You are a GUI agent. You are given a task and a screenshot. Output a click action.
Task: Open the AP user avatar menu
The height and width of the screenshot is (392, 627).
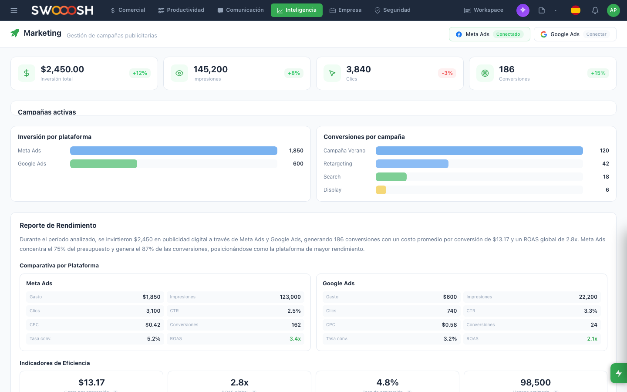pyautogui.click(x=613, y=10)
